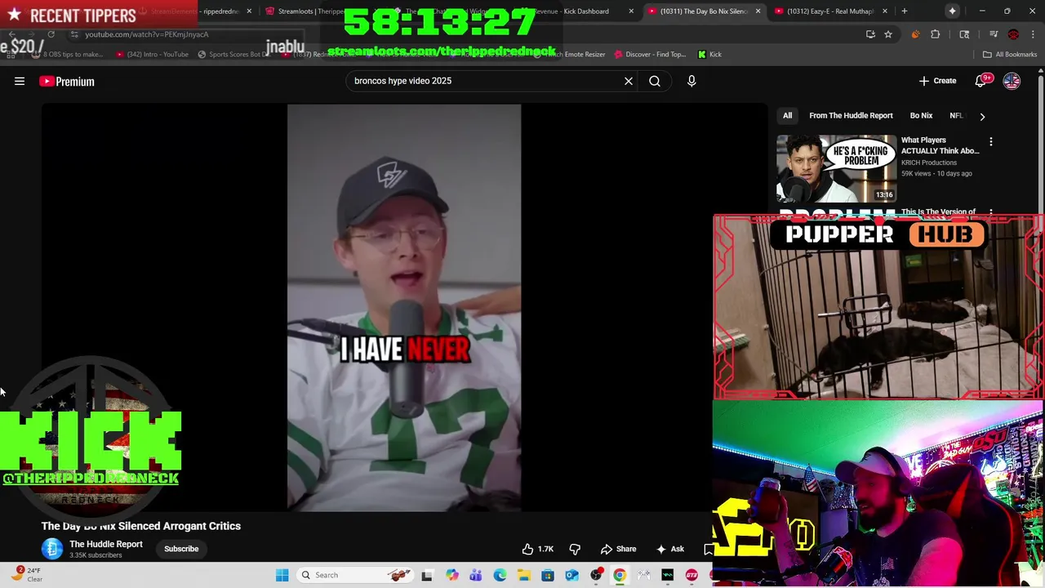Open Discover - Find Top bookmark
The height and width of the screenshot is (588, 1045).
coord(650,55)
